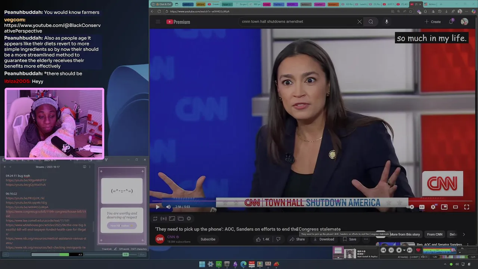The image size is (478, 269).
Task: Click the browser address bar URL
Action: point(199,11)
